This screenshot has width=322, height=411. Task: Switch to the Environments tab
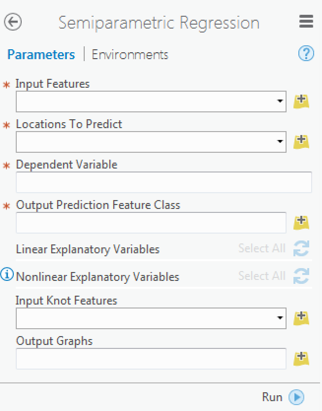(x=130, y=55)
